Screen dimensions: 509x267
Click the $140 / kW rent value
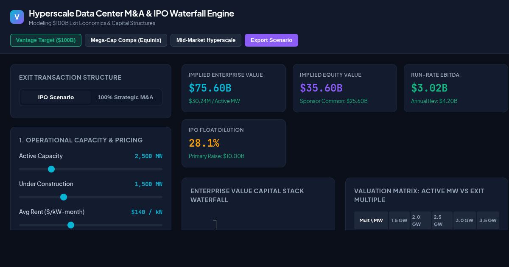tap(147, 212)
